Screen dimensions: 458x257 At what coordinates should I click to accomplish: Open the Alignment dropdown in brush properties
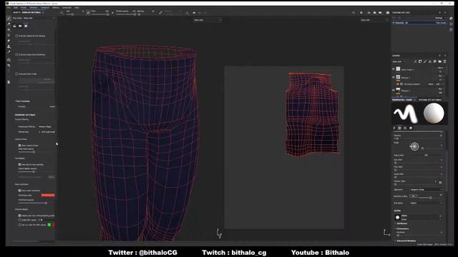(x=427, y=190)
